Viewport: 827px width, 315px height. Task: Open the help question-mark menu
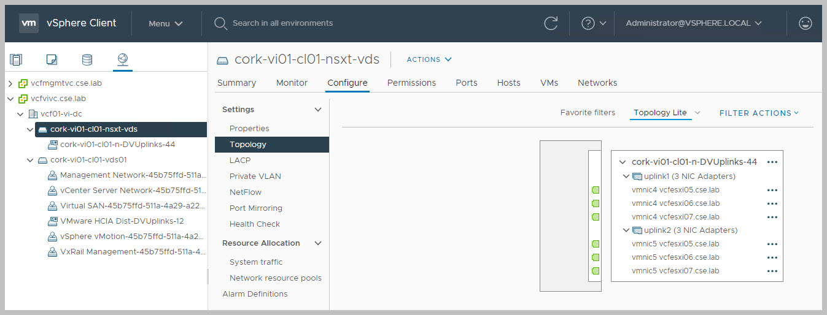click(593, 23)
